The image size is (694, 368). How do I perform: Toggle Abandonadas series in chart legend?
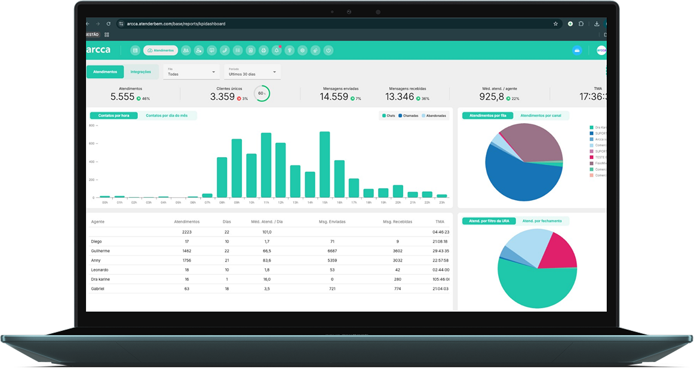point(434,115)
